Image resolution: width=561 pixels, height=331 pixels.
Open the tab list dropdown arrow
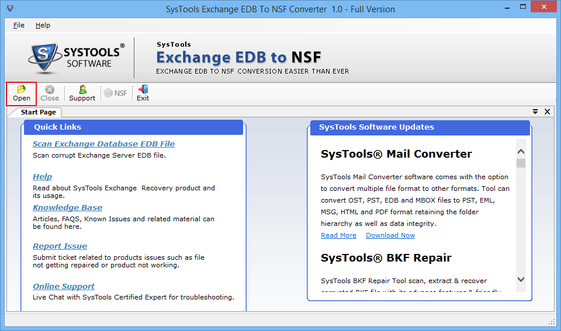(535, 112)
